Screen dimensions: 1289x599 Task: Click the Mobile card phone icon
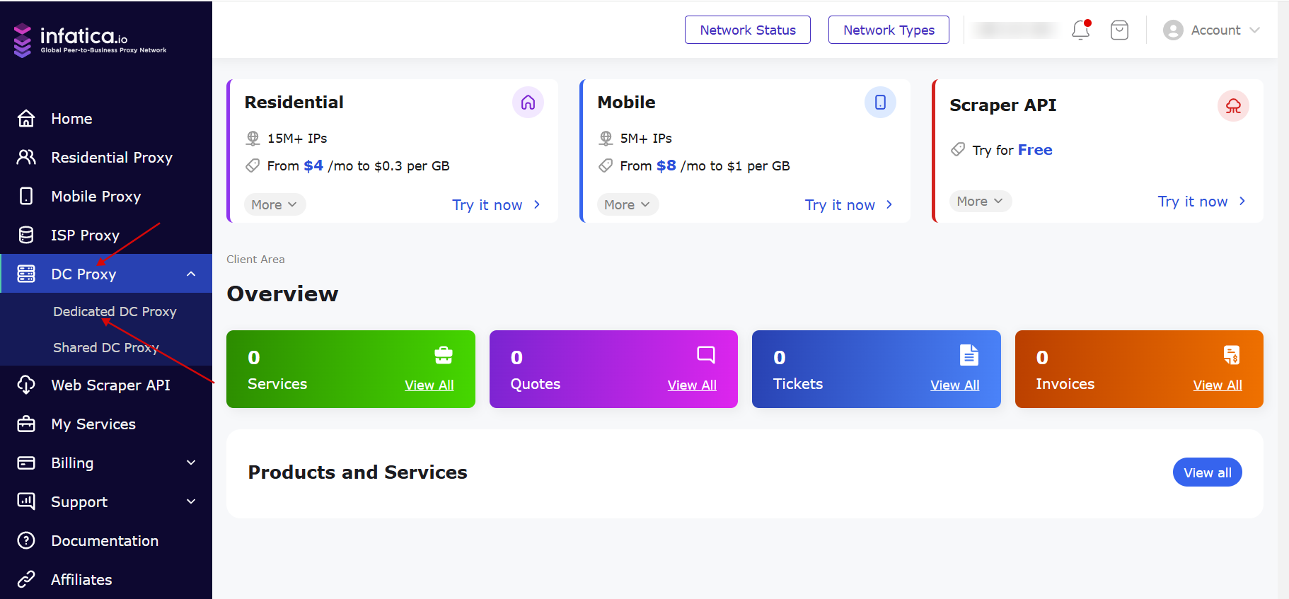click(880, 103)
